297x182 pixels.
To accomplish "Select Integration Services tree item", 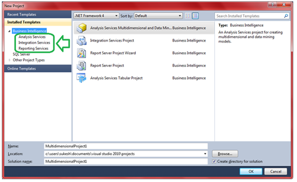I will click(34, 43).
